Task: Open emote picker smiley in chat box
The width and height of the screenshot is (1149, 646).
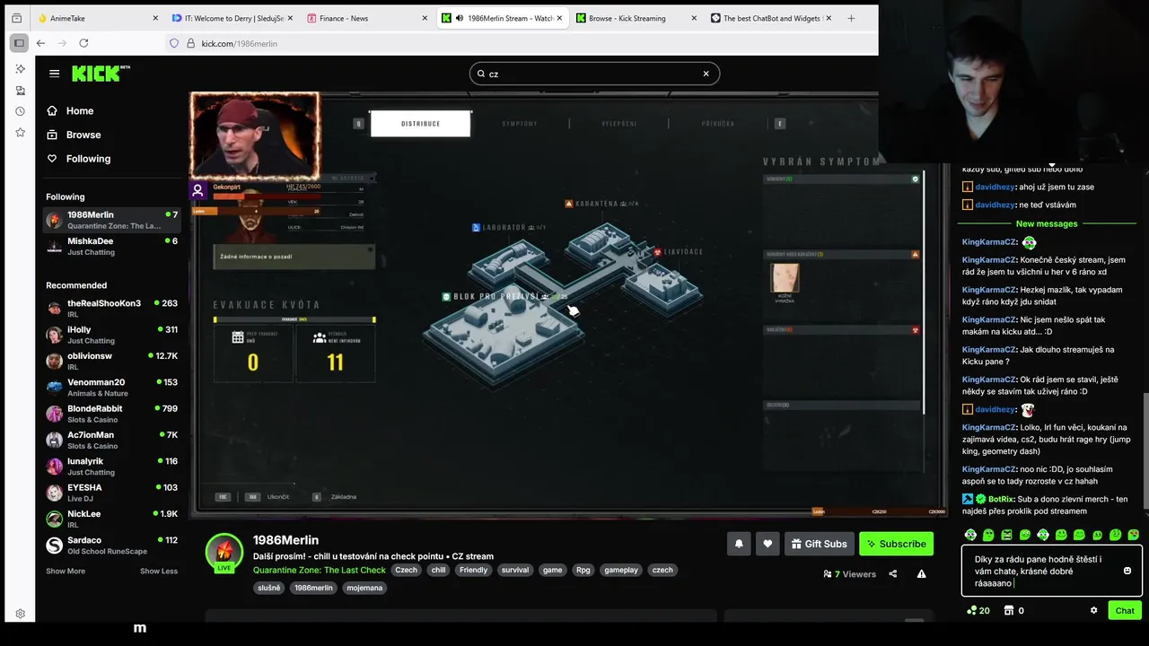Action: point(1127,571)
